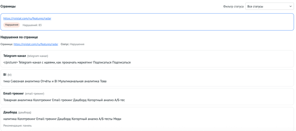This screenshot has width=296, height=131.
Task: Click the grey (telegram-канал) keyword tag
Action: coord(38,56)
